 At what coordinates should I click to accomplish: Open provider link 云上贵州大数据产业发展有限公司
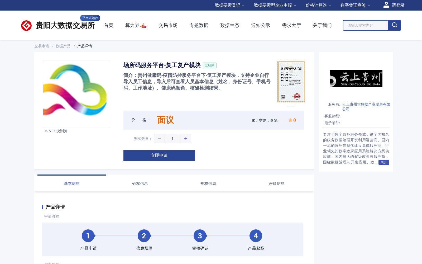(366, 107)
